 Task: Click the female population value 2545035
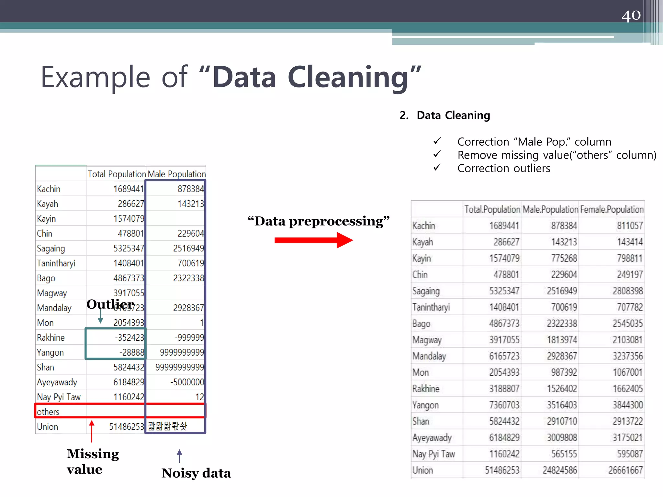point(627,323)
